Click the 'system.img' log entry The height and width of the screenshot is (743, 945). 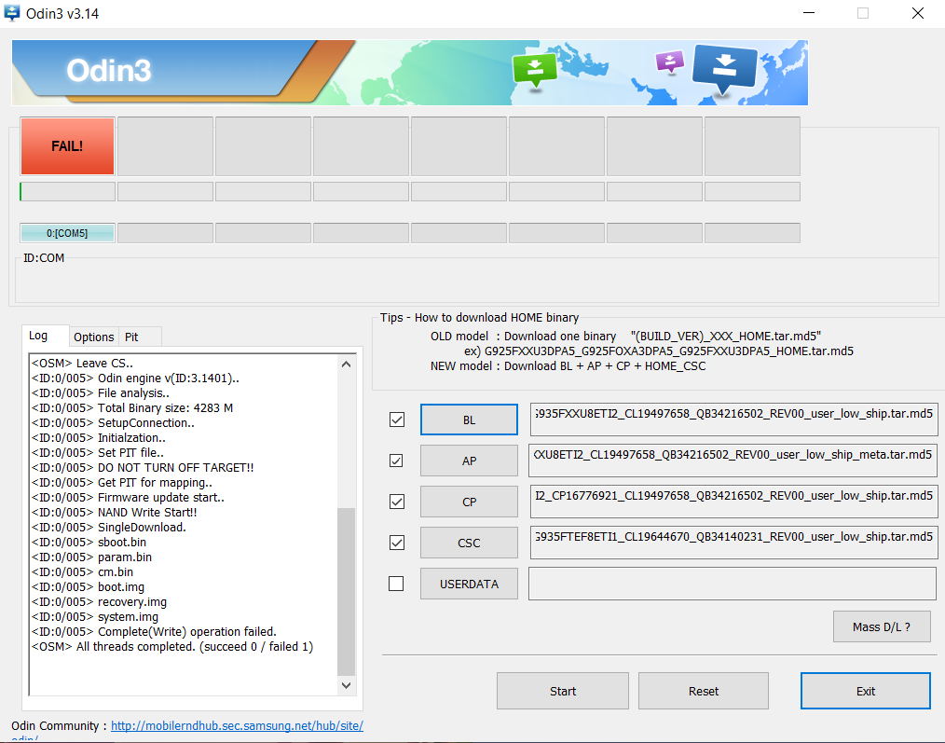coord(95,617)
